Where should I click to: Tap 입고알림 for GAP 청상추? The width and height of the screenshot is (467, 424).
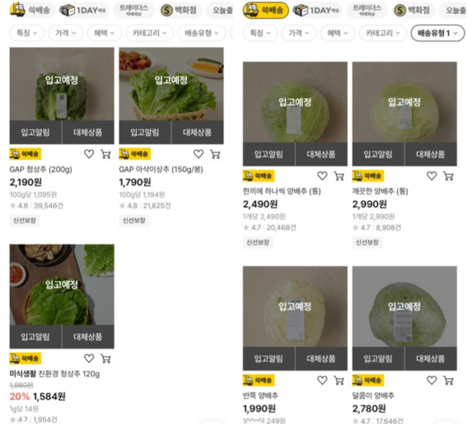pyautogui.click(x=36, y=132)
